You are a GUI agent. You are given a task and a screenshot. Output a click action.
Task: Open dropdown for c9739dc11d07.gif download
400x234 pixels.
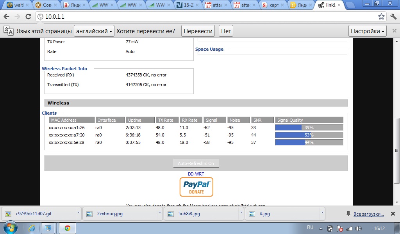point(79,212)
